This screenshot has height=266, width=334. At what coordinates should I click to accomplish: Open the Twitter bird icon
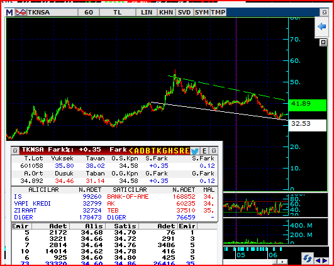click(x=195, y=151)
